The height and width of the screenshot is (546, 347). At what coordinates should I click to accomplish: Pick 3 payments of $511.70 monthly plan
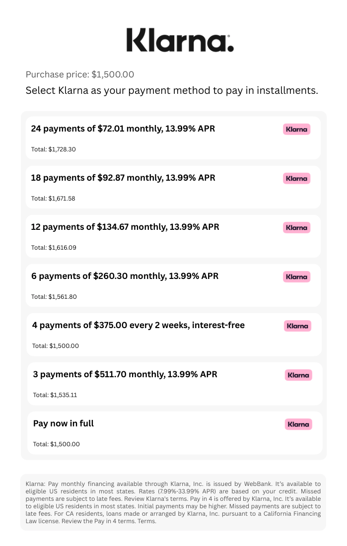175,383
